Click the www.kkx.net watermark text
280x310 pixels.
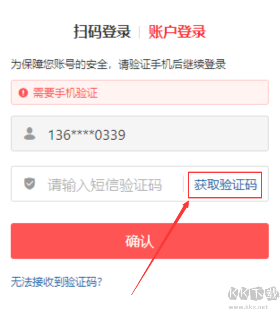coord(248,306)
